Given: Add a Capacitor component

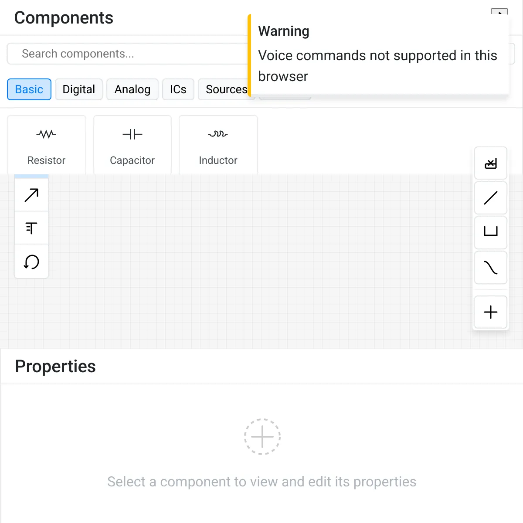Looking at the screenshot, I should 132,145.
